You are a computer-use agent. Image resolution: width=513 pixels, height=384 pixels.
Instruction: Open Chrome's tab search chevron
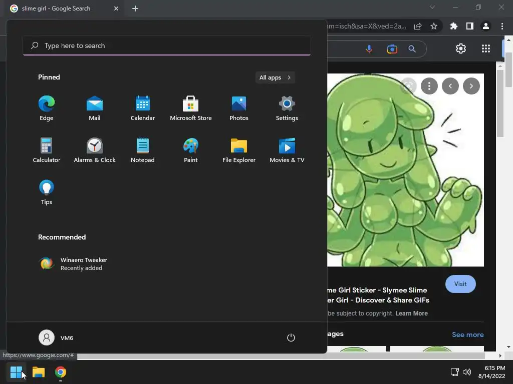432,7
